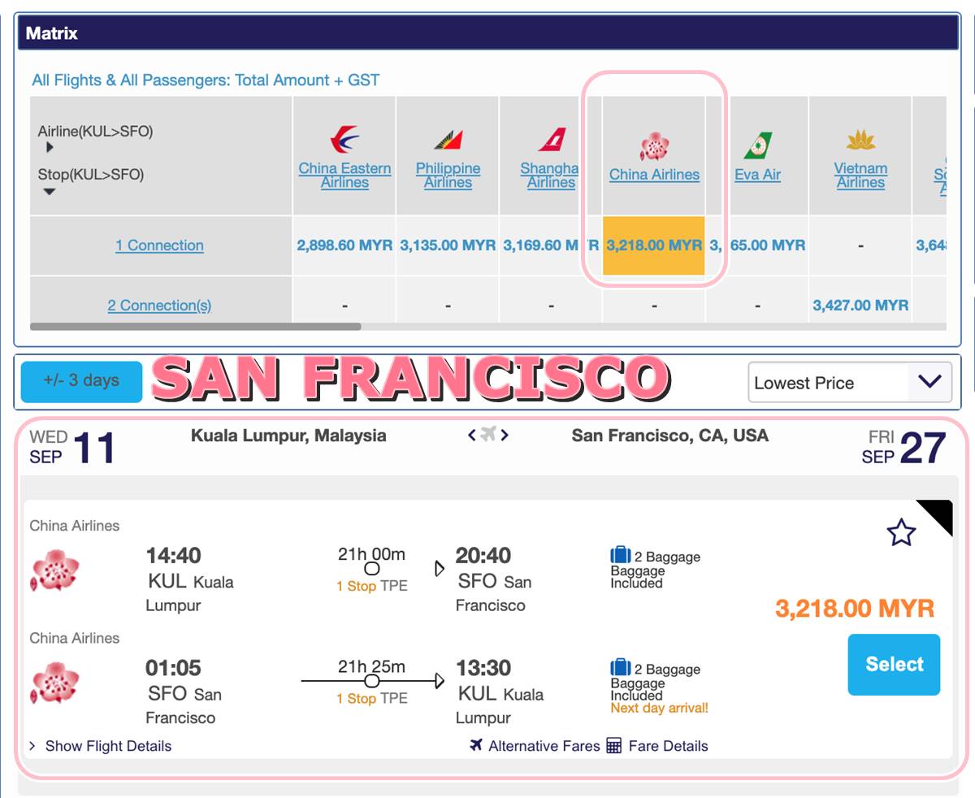Image resolution: width=975 pixels, height=798 pixels.
Task: Click the baggage icon for return flight
Action: click(x=621, y=668)
